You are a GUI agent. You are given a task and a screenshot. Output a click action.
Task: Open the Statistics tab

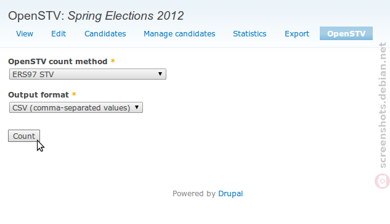pyautogui.click(x=250, y=34)
